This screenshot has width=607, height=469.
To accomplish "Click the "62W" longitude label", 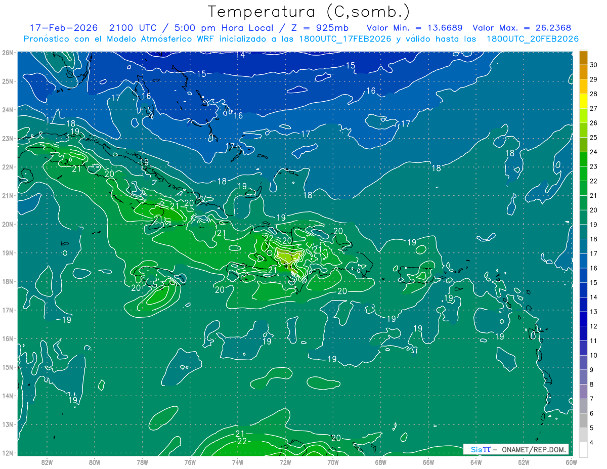I will coord(524,462).
